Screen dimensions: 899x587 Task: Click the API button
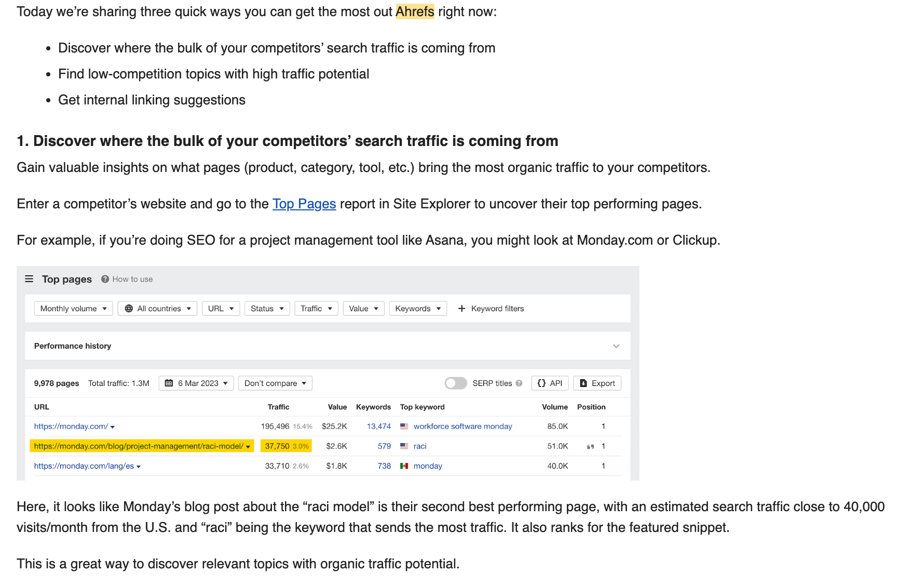coord(550,383)
